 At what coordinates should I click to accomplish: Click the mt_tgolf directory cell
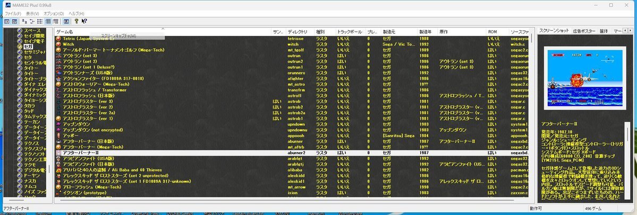click(x=295, y=50)
